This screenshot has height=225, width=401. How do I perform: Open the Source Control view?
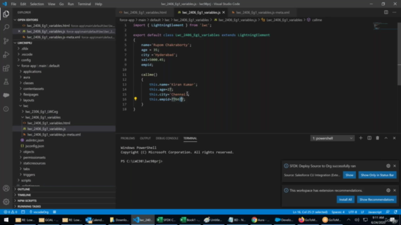pos(6,41)
